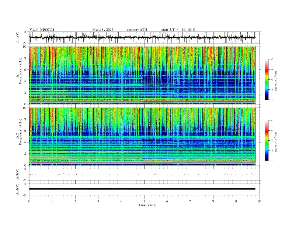Viewport: 292px width, 226px height.
Task: Click time axis tick label "6"
Action: 167,201
